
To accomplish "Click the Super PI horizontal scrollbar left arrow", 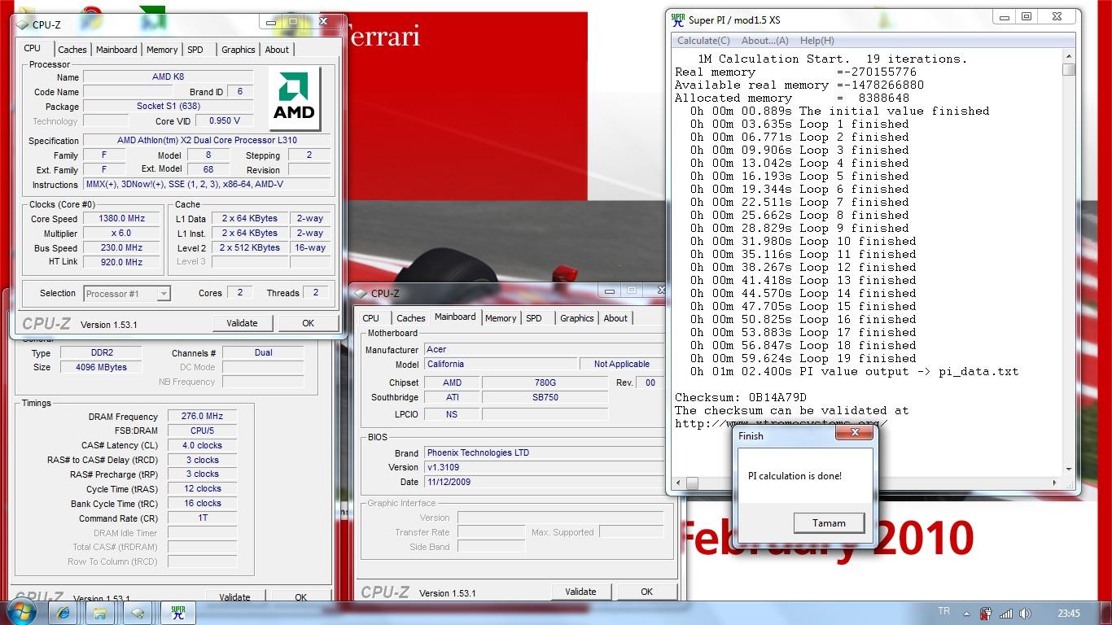I will (x=678, y=483).
